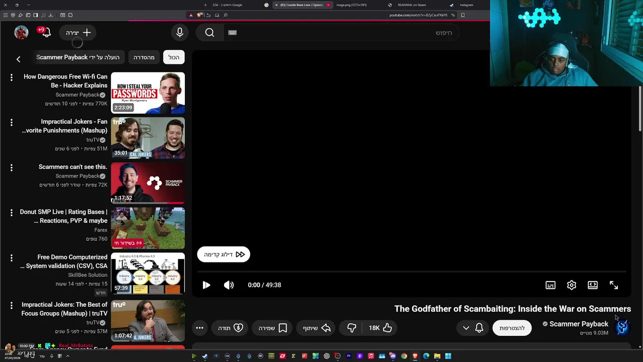643x362 pixels.
Task: Like the video showing 18K likes
Action: click(x=380, y=328)
